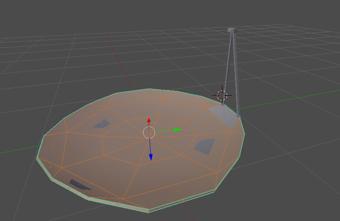Select the dark gray patch on the right side of disk
Screen dimensions: 340x221
(x=205, y=146)
